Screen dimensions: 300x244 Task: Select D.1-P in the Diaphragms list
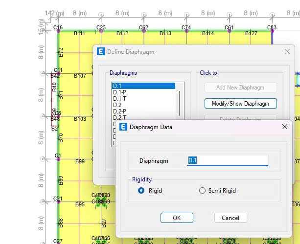pos(120,92)
